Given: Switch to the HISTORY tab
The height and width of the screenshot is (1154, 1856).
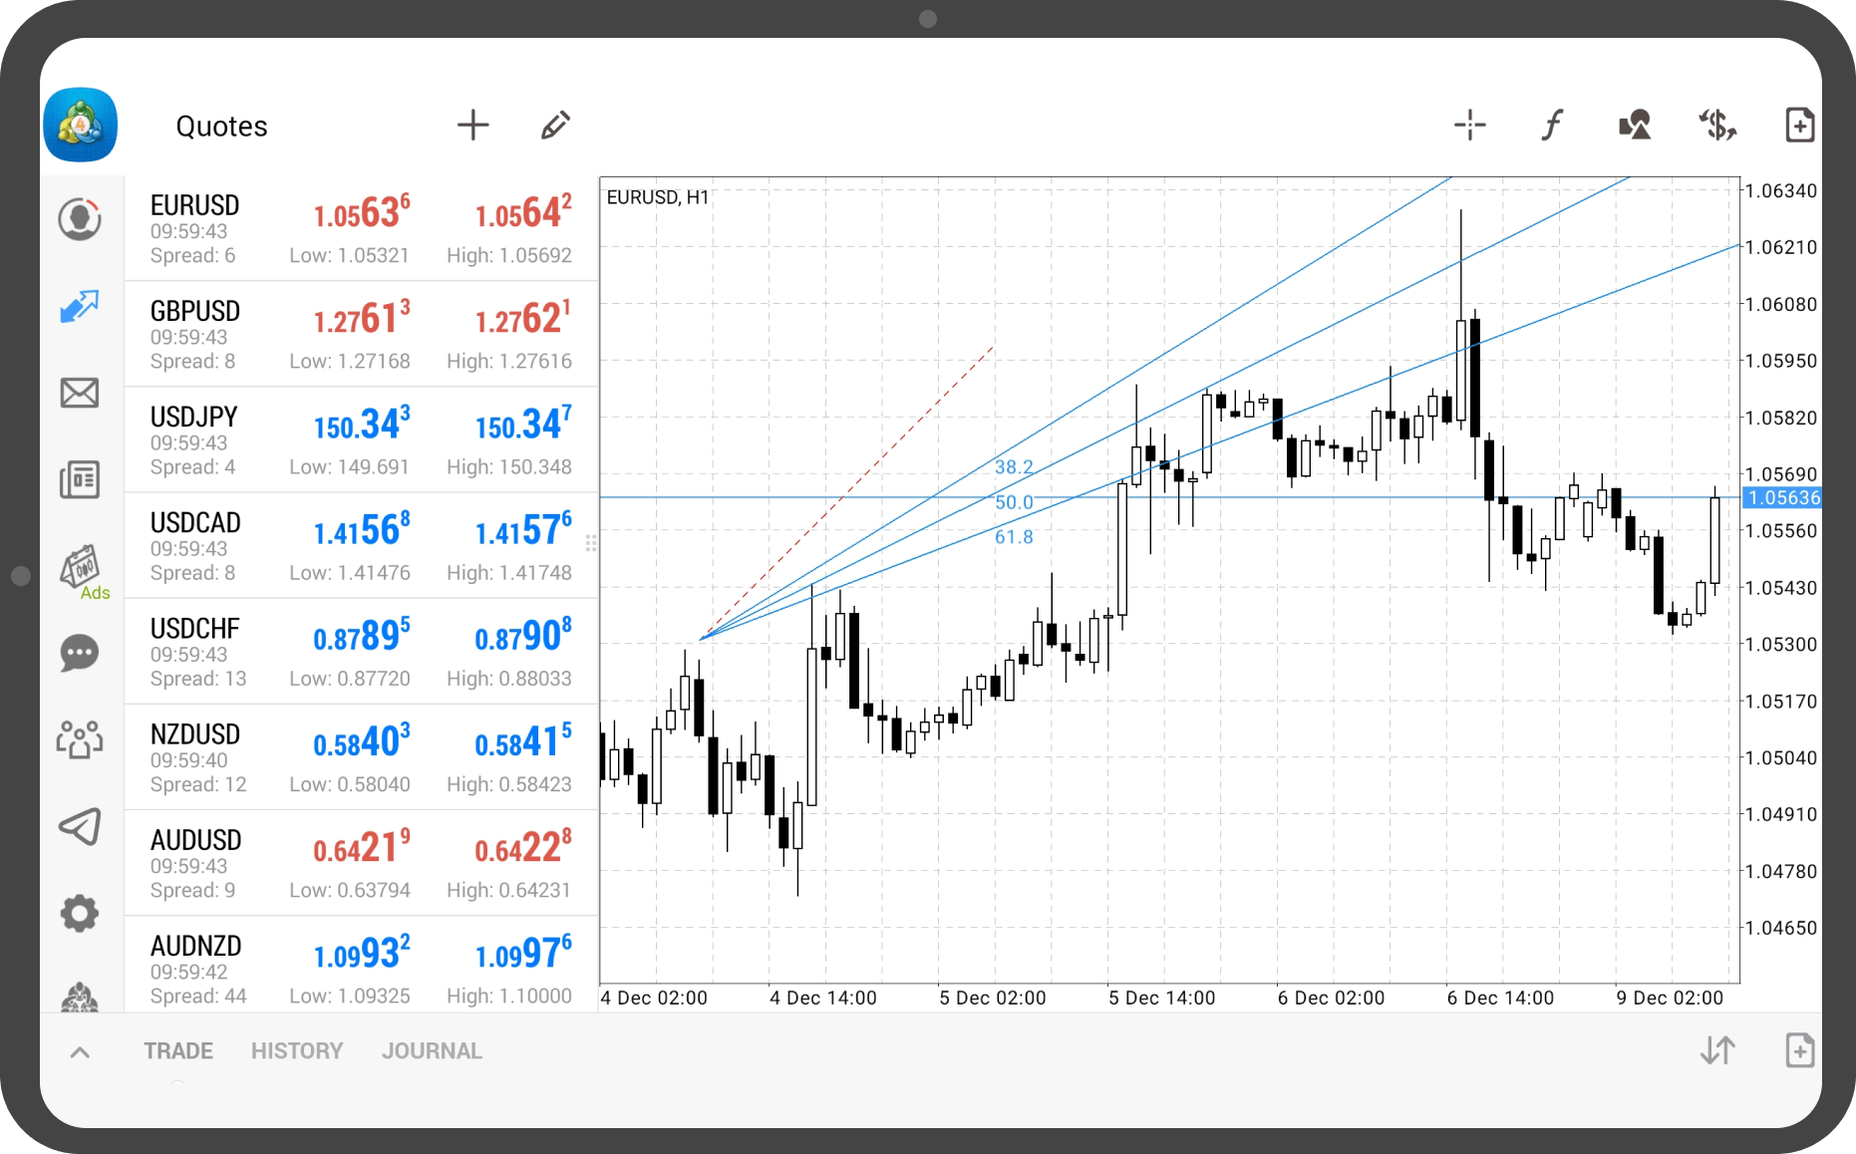Looking at the screenshot, I should pos(296,1051).
